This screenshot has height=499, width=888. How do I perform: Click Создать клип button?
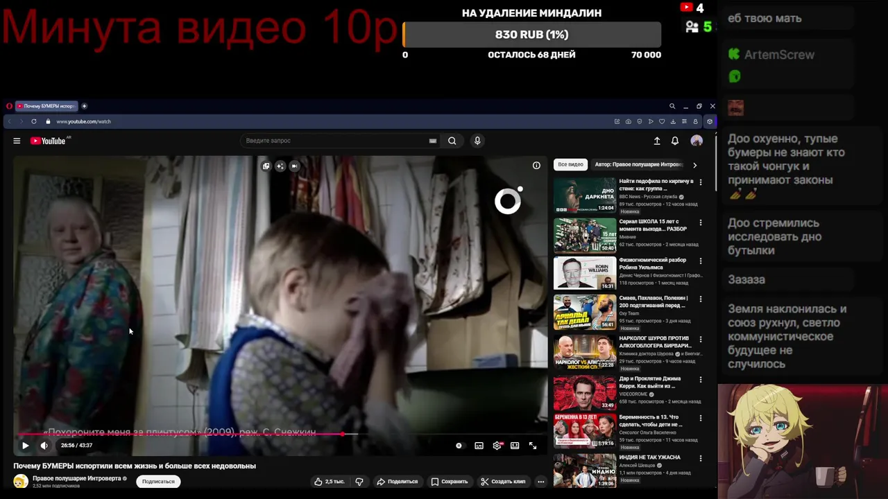click(503, 482)
